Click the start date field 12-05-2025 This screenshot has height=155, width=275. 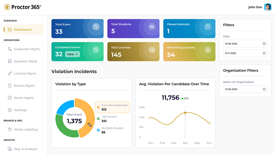click(x=245, y=44)
